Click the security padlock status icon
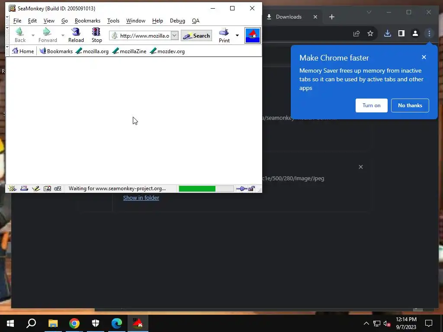 point(251,188)
